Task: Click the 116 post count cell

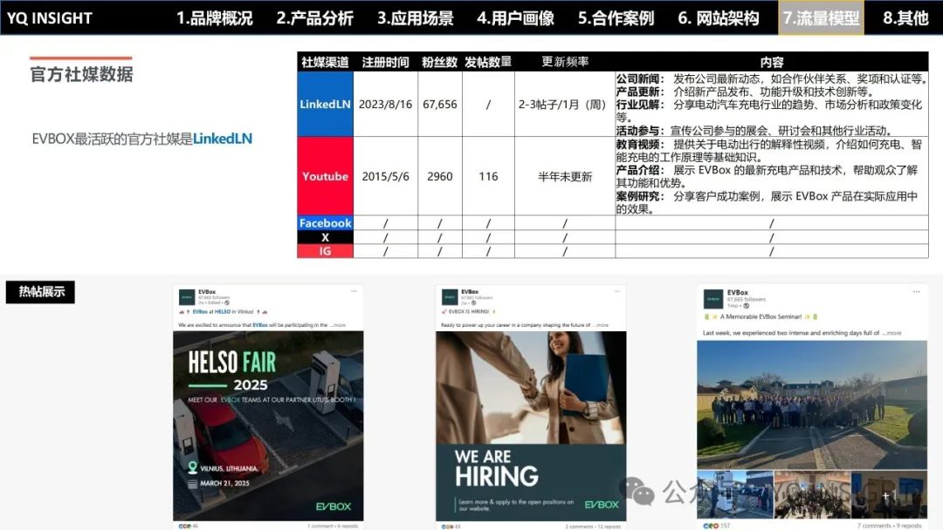Action: coord(488,176)
